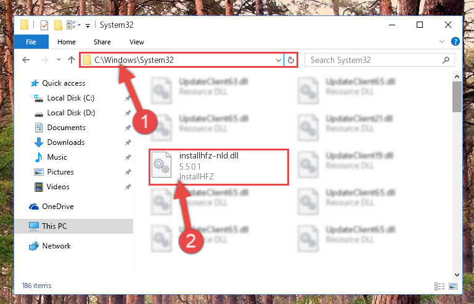Open the File menu tab

tap(31, 42)
